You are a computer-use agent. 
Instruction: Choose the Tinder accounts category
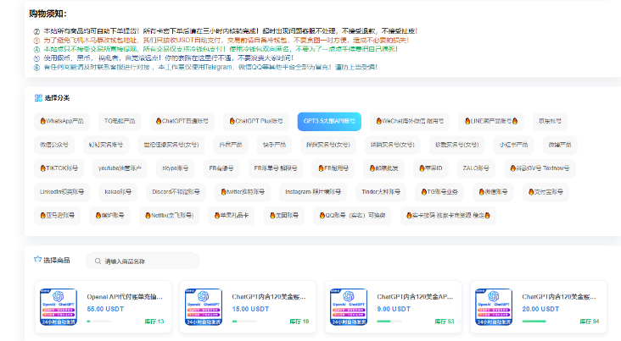pos(381,192)
